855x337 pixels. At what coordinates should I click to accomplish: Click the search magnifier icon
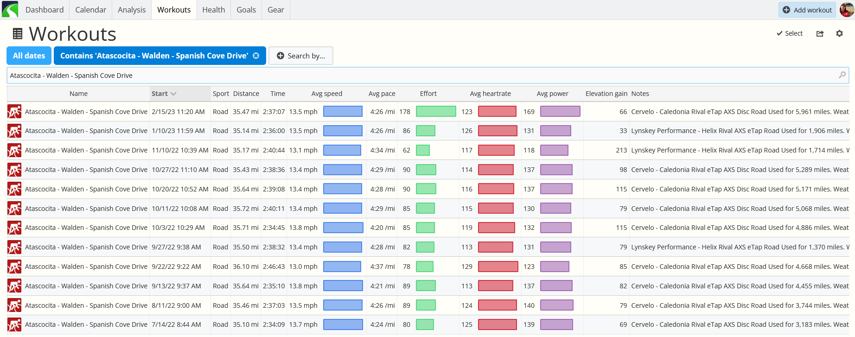coord(842,75)
